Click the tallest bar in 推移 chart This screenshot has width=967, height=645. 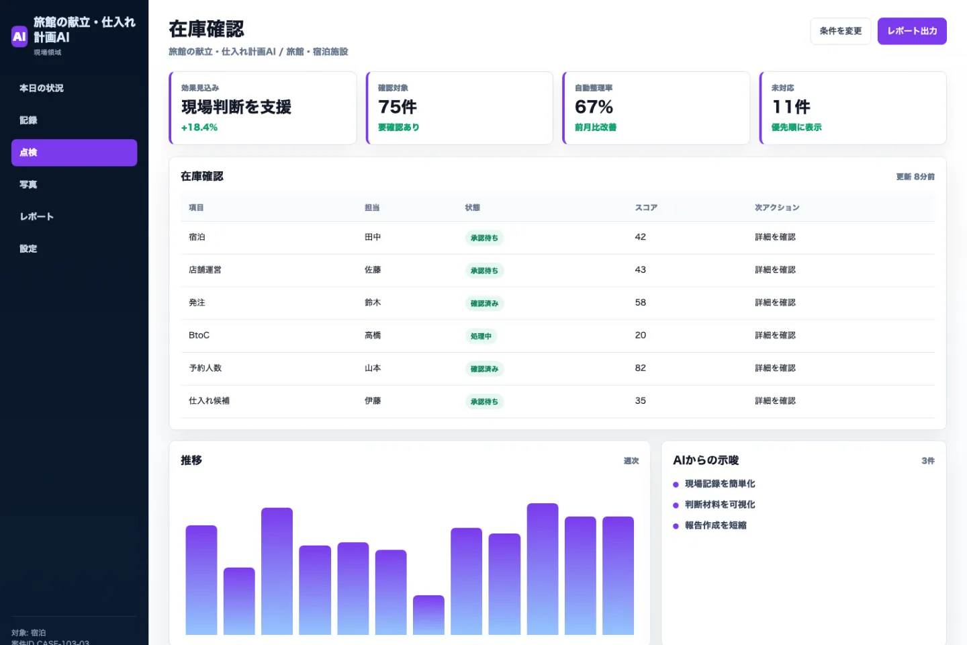pos(543,569)
